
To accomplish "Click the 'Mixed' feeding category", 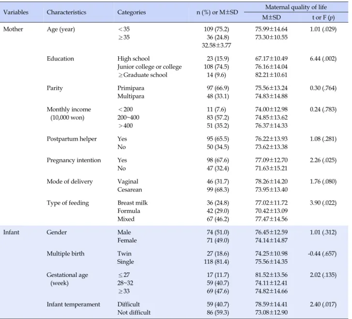I will click(126, 219).
